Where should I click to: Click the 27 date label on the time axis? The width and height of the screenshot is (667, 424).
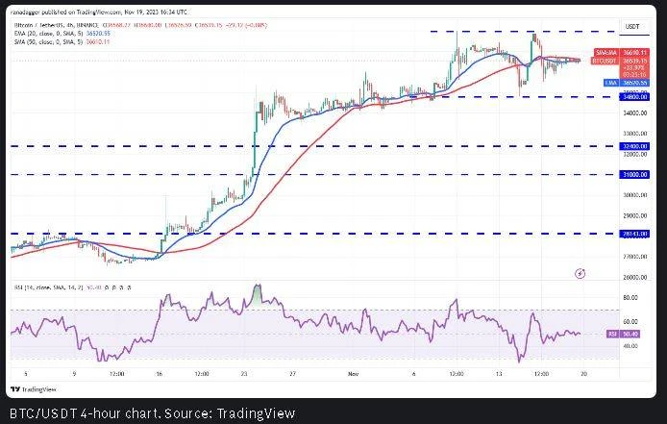coord(292,374)
